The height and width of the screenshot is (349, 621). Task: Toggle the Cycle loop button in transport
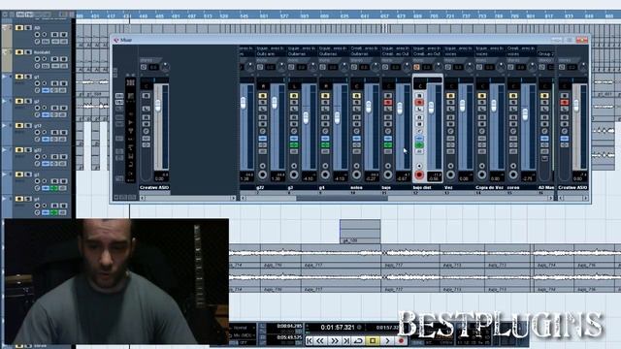358,340
